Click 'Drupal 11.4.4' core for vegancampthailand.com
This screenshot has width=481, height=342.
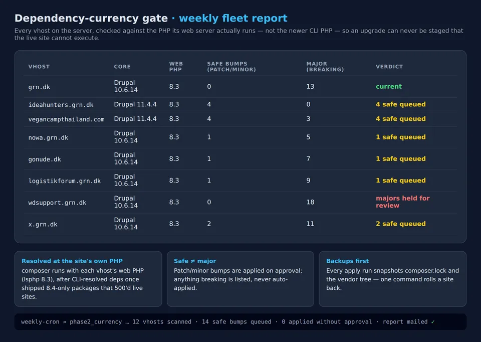click(135, 119)
